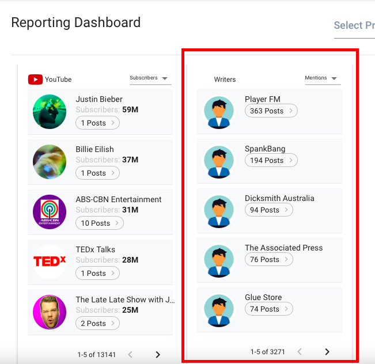This screenshot has height=364, width=375.
Task: Go to next page of Writers list
Action: click(x=327, y=351)
